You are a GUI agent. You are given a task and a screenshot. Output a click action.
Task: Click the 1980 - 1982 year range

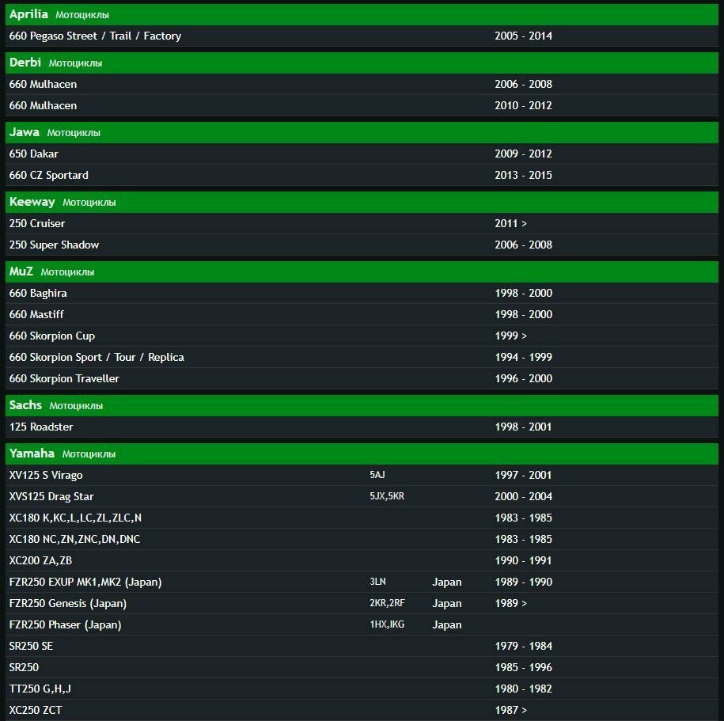[x=523, y=689]
